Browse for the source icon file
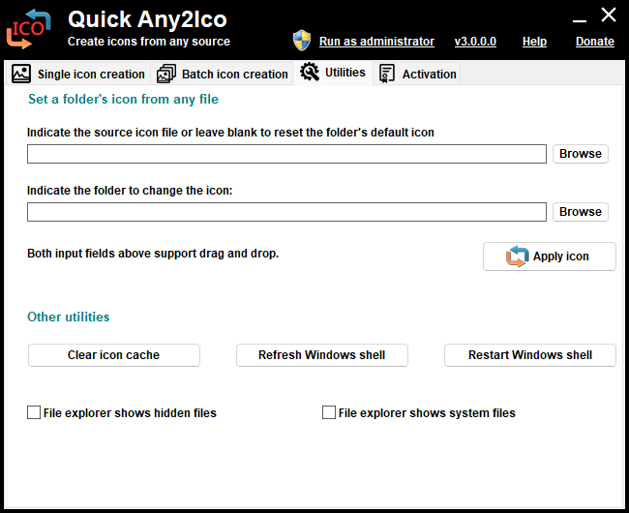629x513 pixels. coord(581,154)
